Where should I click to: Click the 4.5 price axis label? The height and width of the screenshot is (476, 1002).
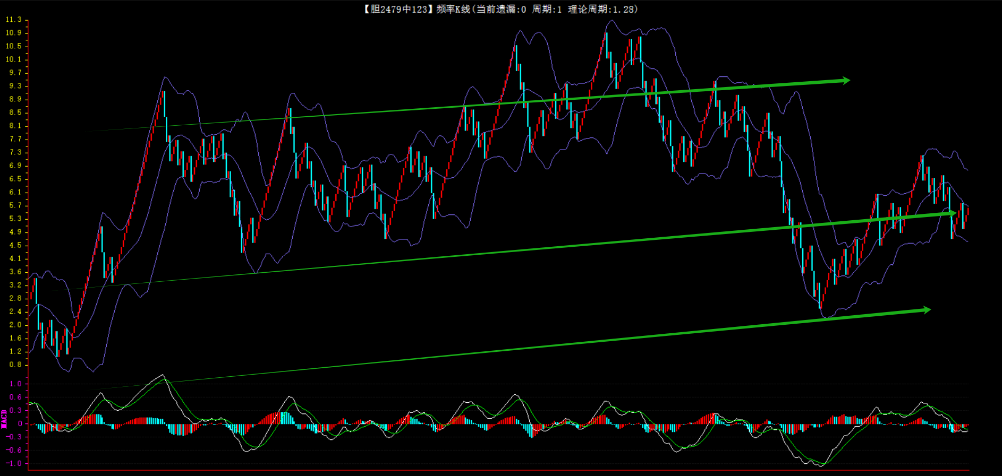(x=15, y=245)
